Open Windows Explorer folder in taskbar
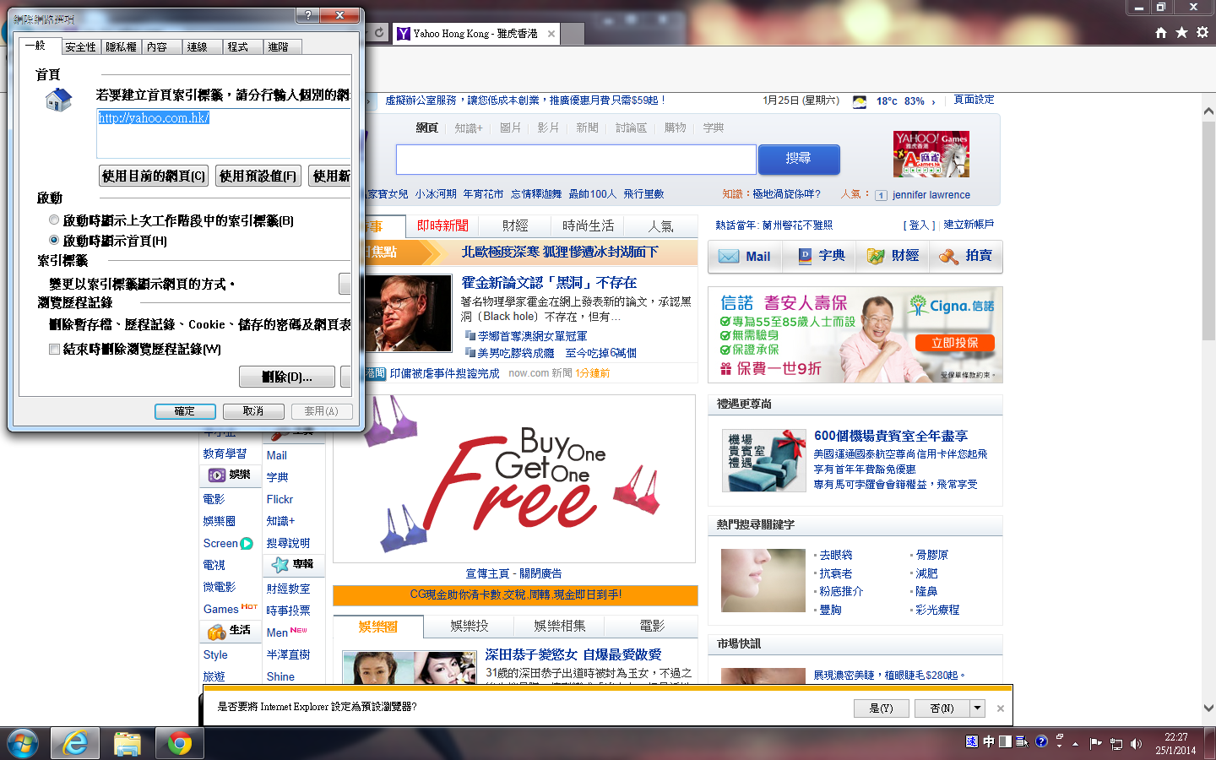The height and width of the screenshot is (760, 1216). tap(128, 743)
